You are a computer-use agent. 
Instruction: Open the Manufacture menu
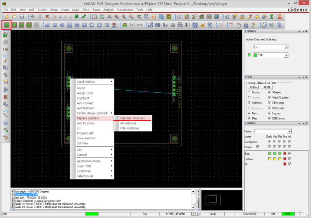(x=125, y=9)
